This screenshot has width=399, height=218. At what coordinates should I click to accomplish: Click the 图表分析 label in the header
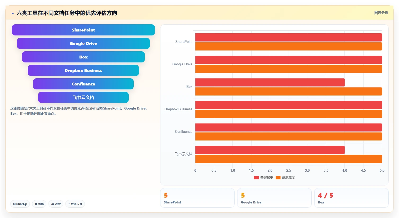[x=381, y=13]
